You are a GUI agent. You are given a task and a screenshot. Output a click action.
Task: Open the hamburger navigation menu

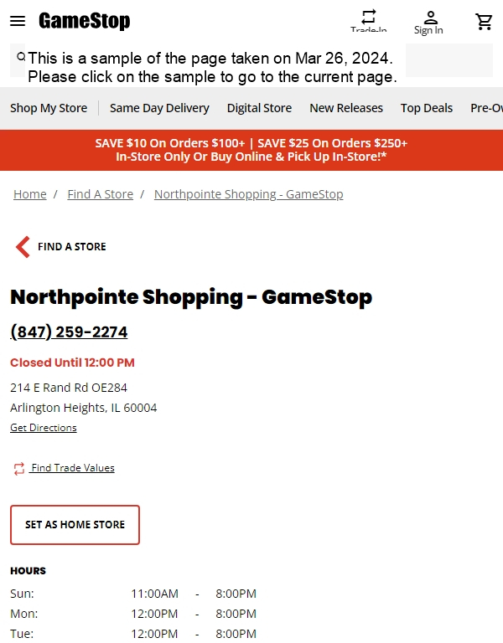click(18, 21)
